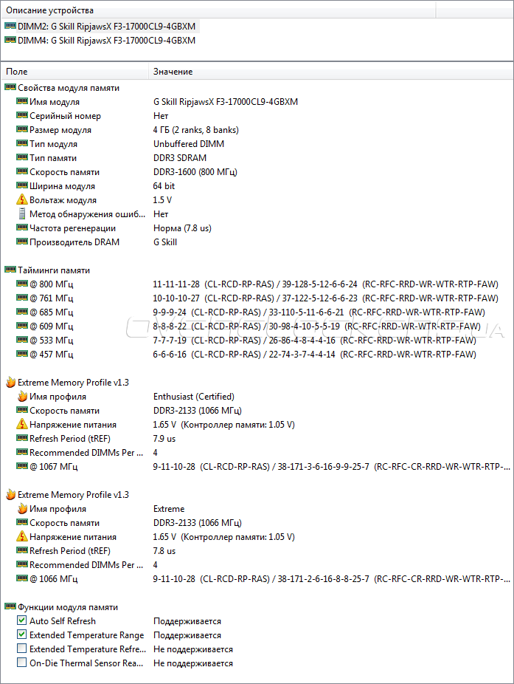Click the icon beside '@ 685 МГц'

click(22, 312)
